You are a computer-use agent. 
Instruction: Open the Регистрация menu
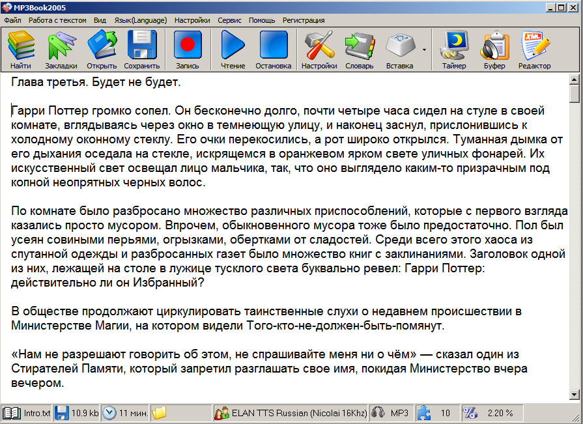tap(304, 20)
